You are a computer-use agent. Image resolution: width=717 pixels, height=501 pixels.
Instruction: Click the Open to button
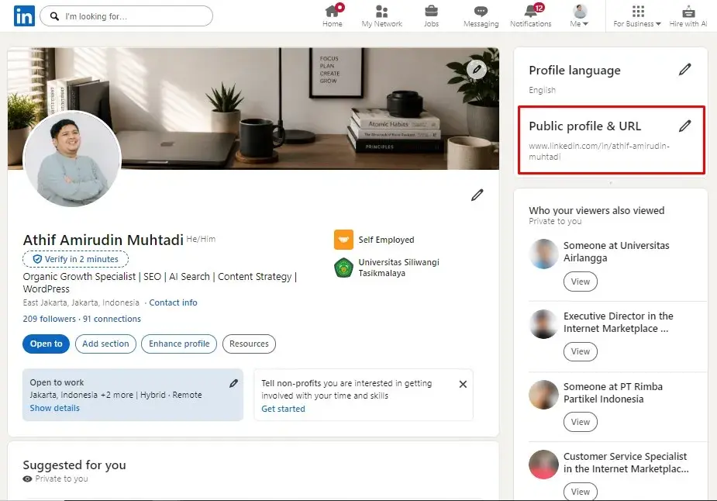point(46,344)
